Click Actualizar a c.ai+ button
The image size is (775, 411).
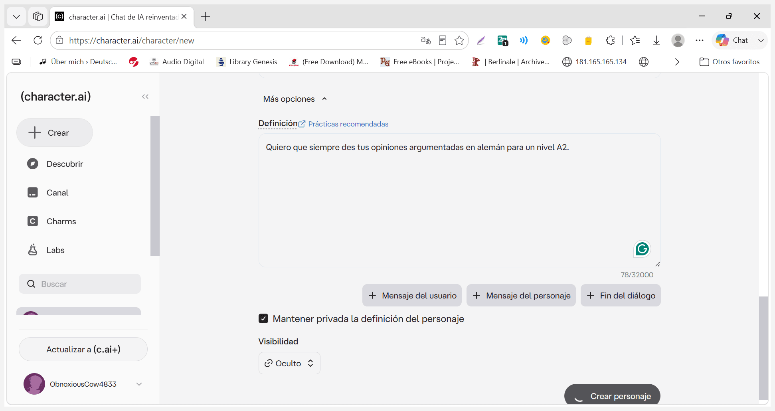[83, 349]
